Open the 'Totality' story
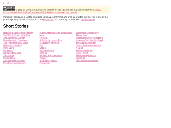 click(43, 58)
